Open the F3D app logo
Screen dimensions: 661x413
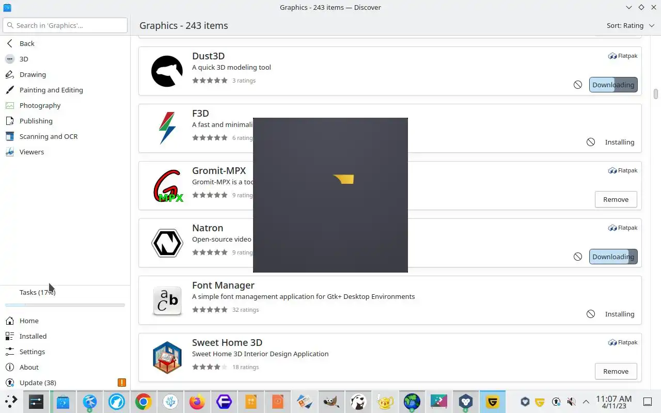click(x=167, y=128)
